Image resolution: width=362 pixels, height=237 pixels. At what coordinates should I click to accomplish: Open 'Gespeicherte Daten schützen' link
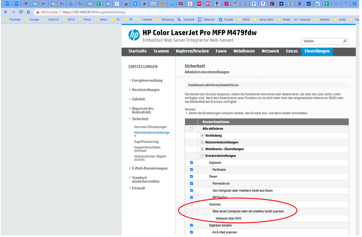pos(147,149)
